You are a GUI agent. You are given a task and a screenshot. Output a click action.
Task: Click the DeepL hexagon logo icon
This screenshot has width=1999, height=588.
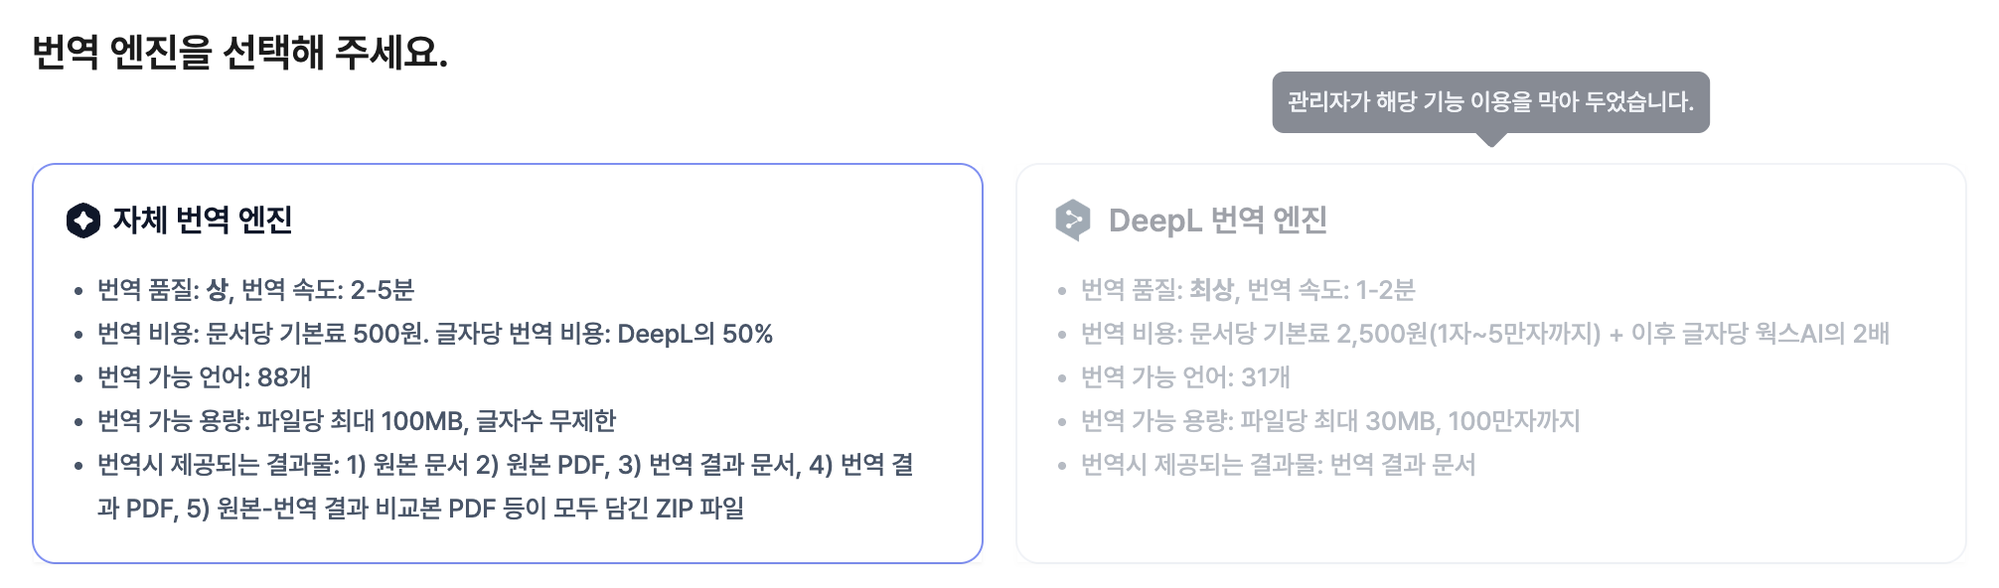[x=1073, y=220]
